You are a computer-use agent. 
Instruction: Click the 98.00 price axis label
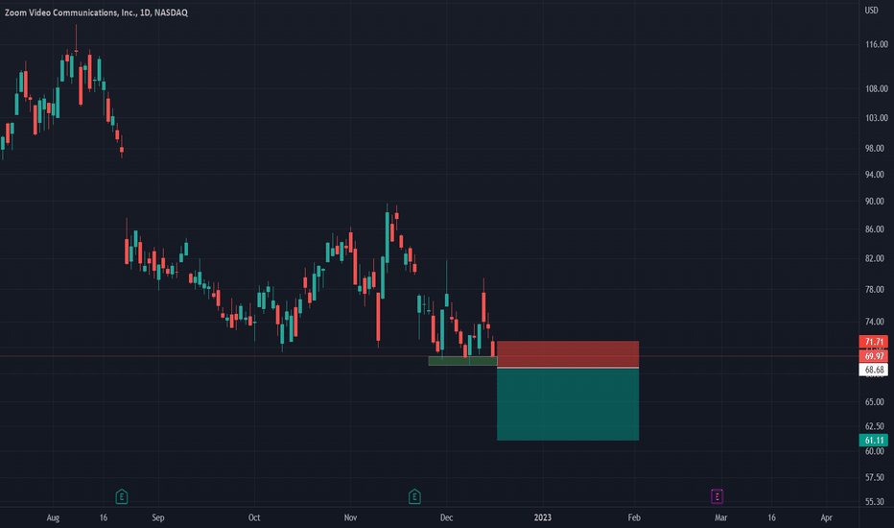coord(877,149)
